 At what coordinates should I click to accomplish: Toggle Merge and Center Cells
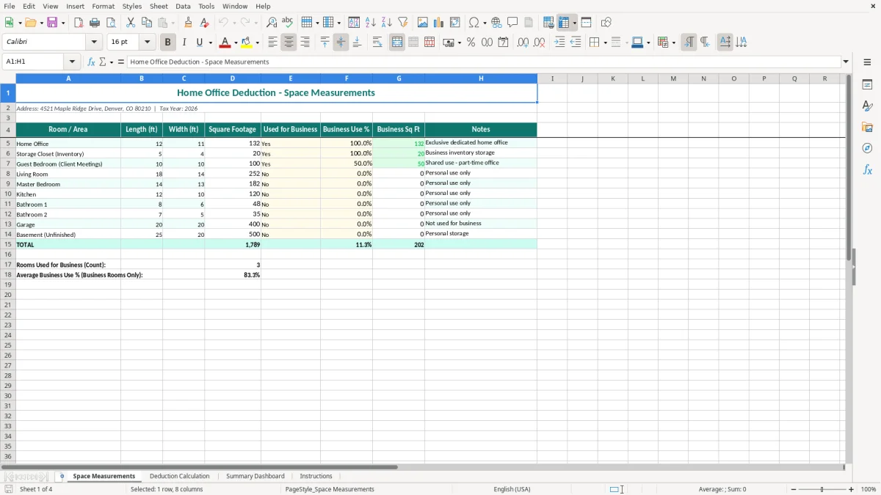(x=397, y=43)
